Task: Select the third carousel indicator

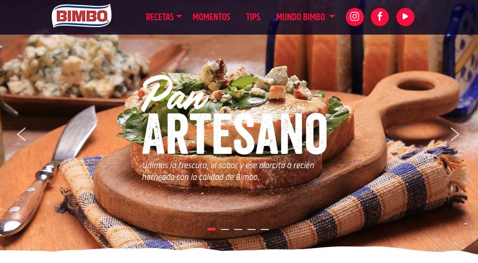Action: (238, 229)
